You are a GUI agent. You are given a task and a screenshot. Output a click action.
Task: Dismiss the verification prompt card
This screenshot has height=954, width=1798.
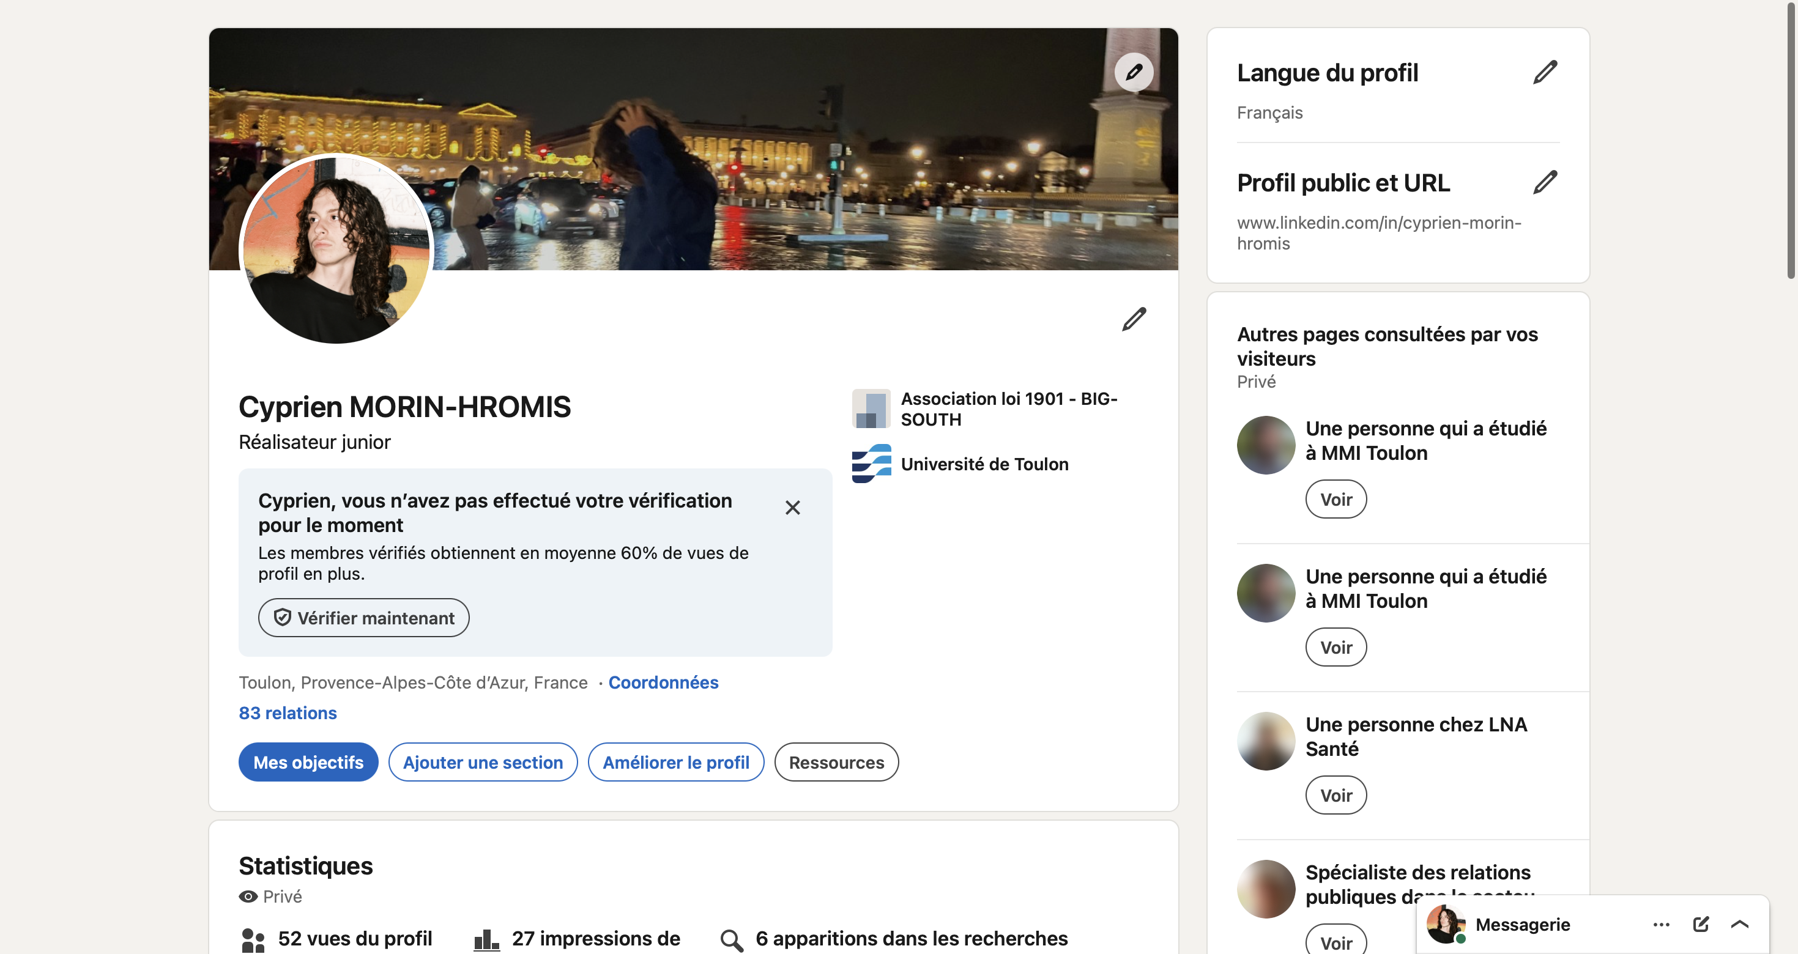point(792,508)
